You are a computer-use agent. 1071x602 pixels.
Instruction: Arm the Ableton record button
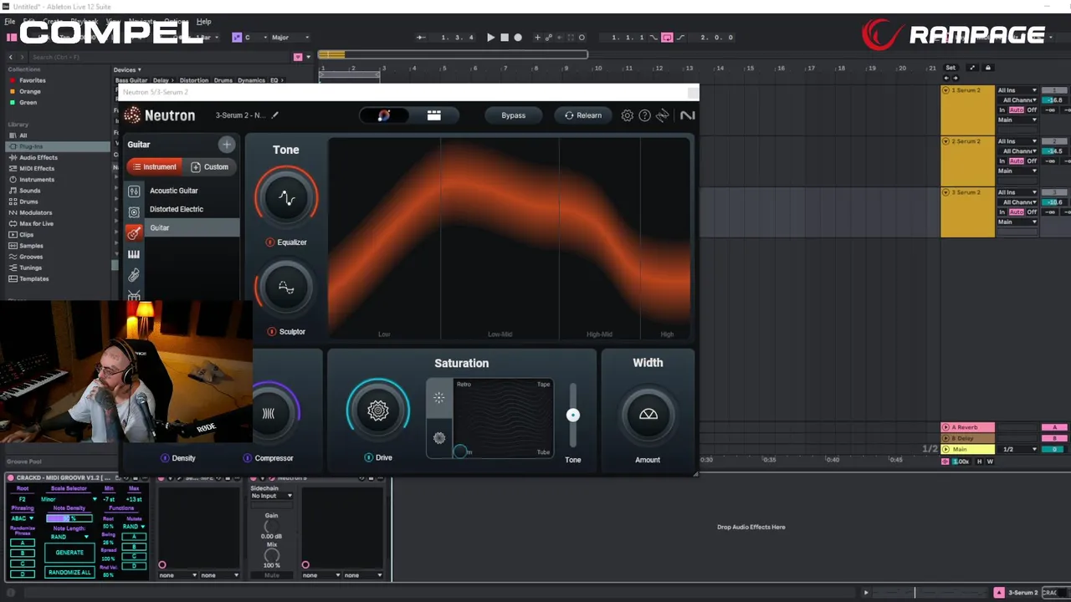coord(518,38)
